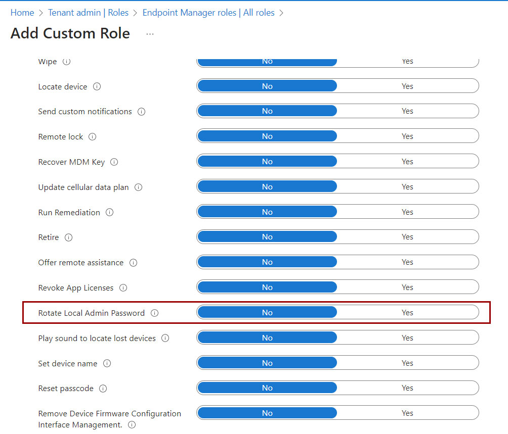Open info tooltip for Recover MDM Key

[114, 162]
